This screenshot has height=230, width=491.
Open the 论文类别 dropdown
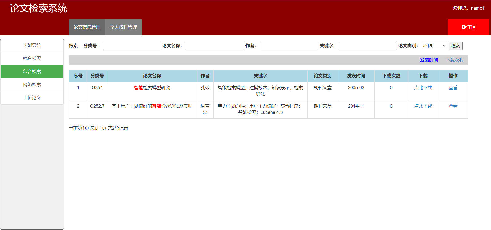click(x=434, y=46)
